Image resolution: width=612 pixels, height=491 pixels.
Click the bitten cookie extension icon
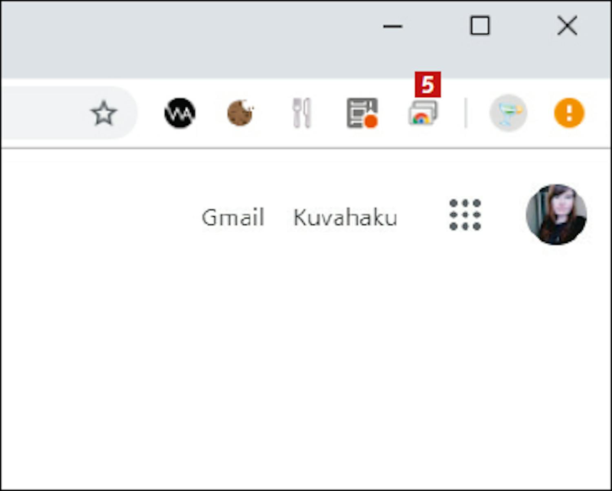tap(240, 113)
